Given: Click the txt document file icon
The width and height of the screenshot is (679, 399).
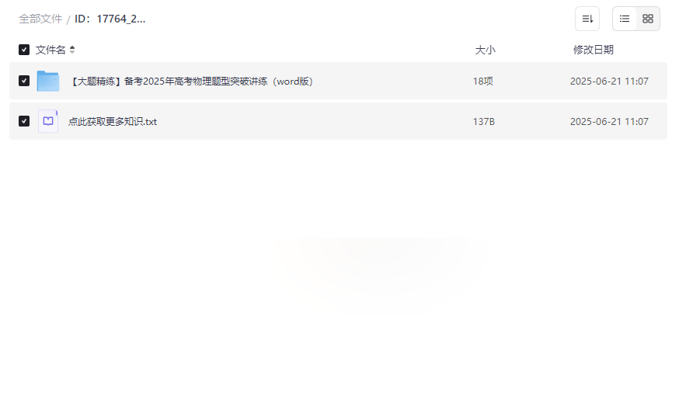Looking at the screenshot, I should (48, 121).
